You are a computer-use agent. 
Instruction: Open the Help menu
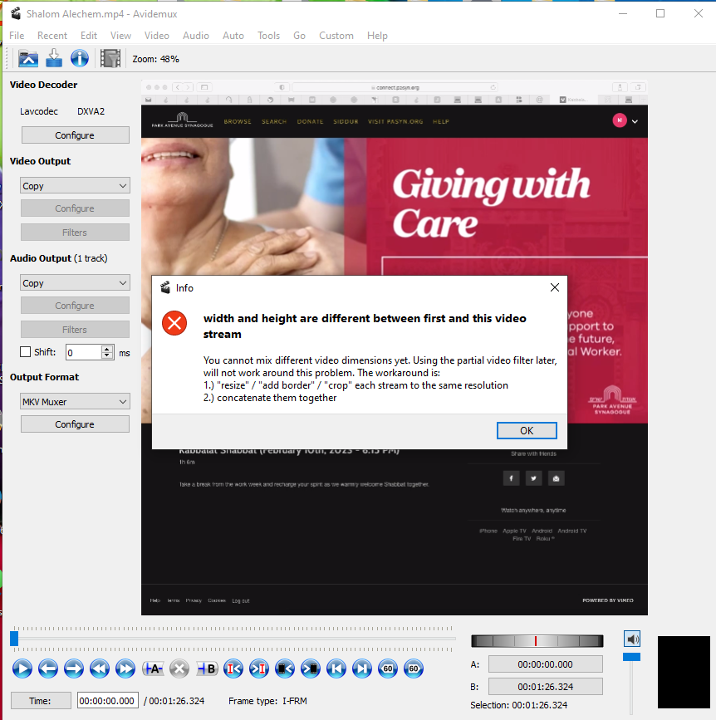click(377, 36)
